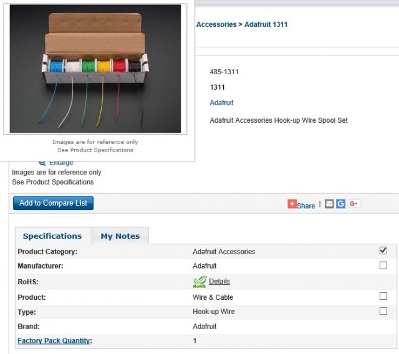Open the RoHS Details link

pyautogui.click(x=219, y=282)
